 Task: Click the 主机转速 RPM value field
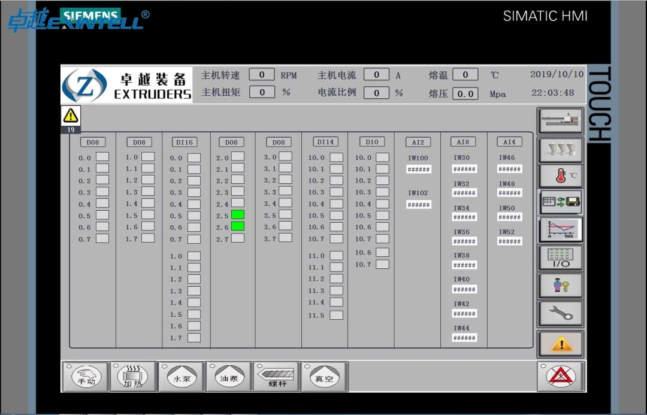[x=262, y=75]
